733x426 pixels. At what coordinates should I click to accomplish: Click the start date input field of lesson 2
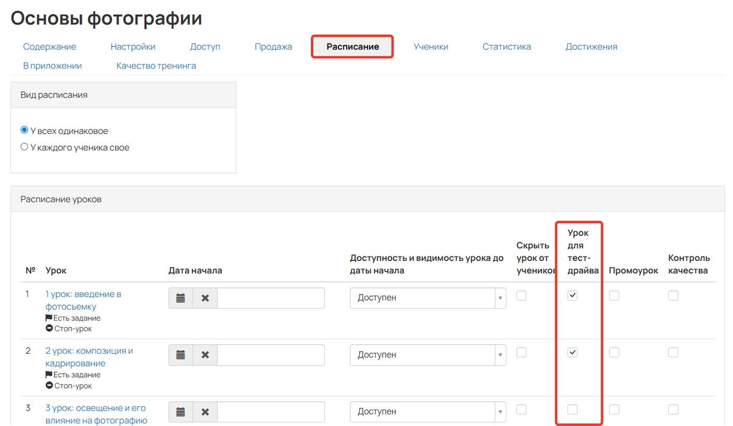click(271, 354)
